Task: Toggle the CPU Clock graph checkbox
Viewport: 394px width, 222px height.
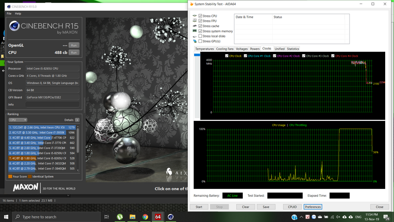Action: 227,56
